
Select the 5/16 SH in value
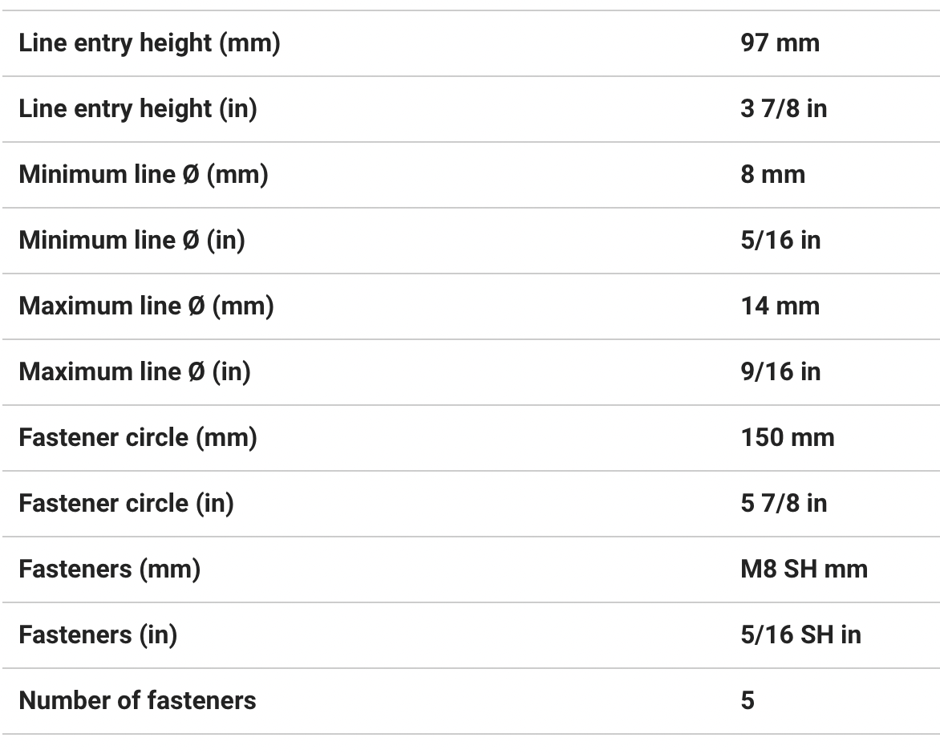click(x=800, y=635)
